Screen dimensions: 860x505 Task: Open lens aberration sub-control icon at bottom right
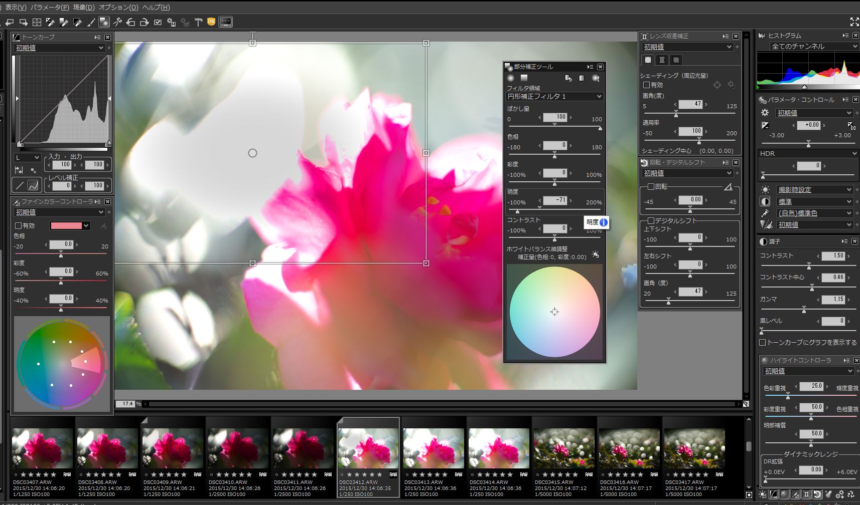click(x=806, y=494)
